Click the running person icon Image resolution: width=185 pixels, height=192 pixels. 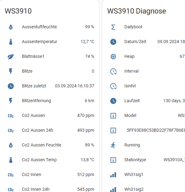coord(113,145)
